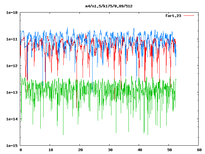The width and height of the screenshot is (205, 154).
Task: Click the x-axis label 0
Action: tap(21, 150)
